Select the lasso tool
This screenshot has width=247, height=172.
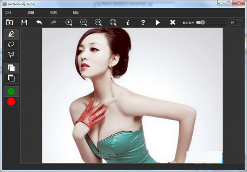coord(11,44)
